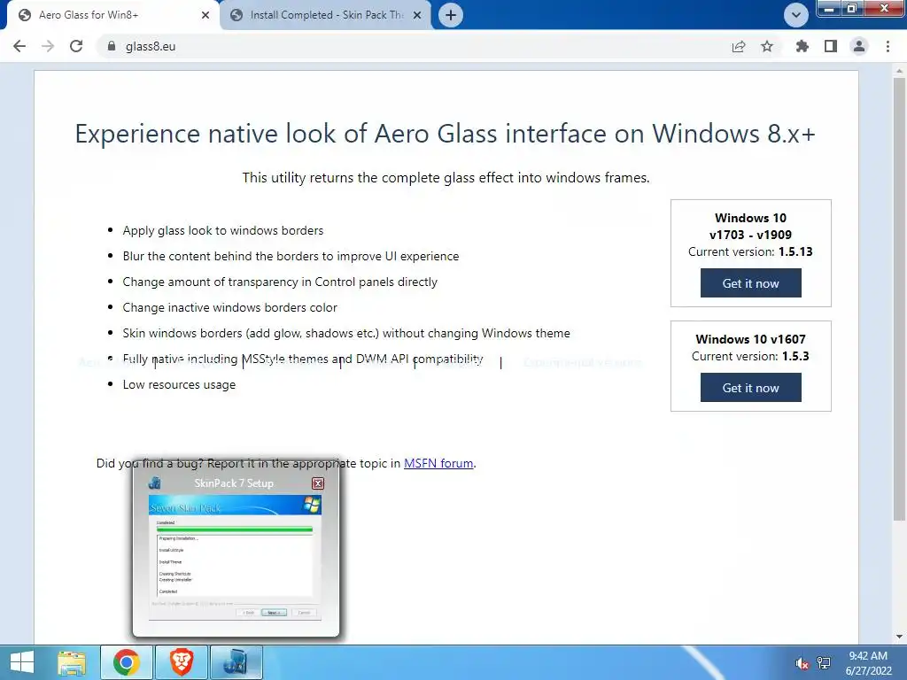Viewport: 907px width, 680px height.
Task: Click "Low resources usage" bullet
Action: pos(179,384)
